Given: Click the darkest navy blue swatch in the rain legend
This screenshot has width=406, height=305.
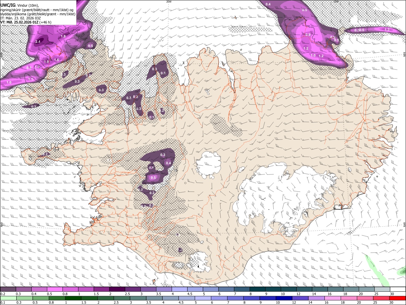Looking at the screenshot, I should pos(284,298).
